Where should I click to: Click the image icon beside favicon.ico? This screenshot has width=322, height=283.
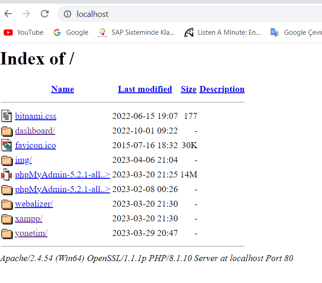pos(6,145)
